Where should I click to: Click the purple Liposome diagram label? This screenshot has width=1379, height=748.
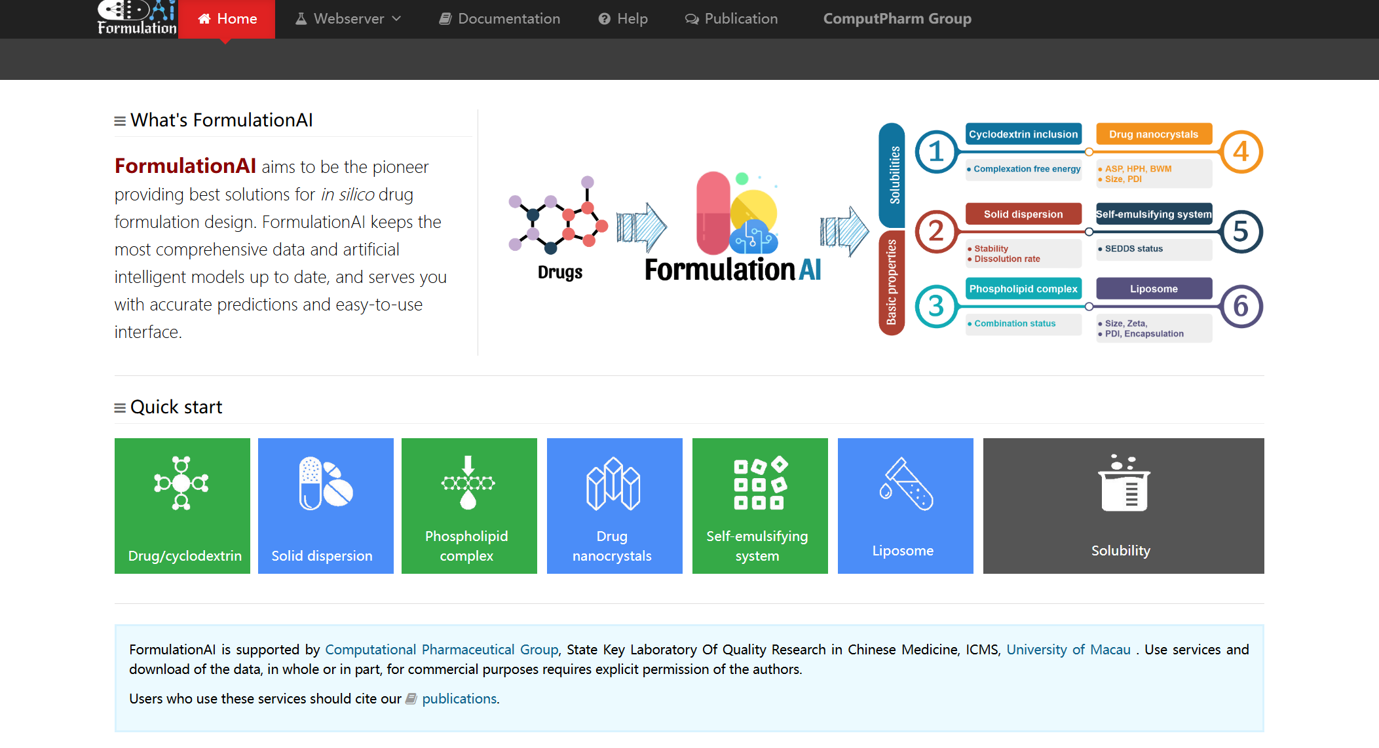pyautogui.click(x=1154, y=289)
